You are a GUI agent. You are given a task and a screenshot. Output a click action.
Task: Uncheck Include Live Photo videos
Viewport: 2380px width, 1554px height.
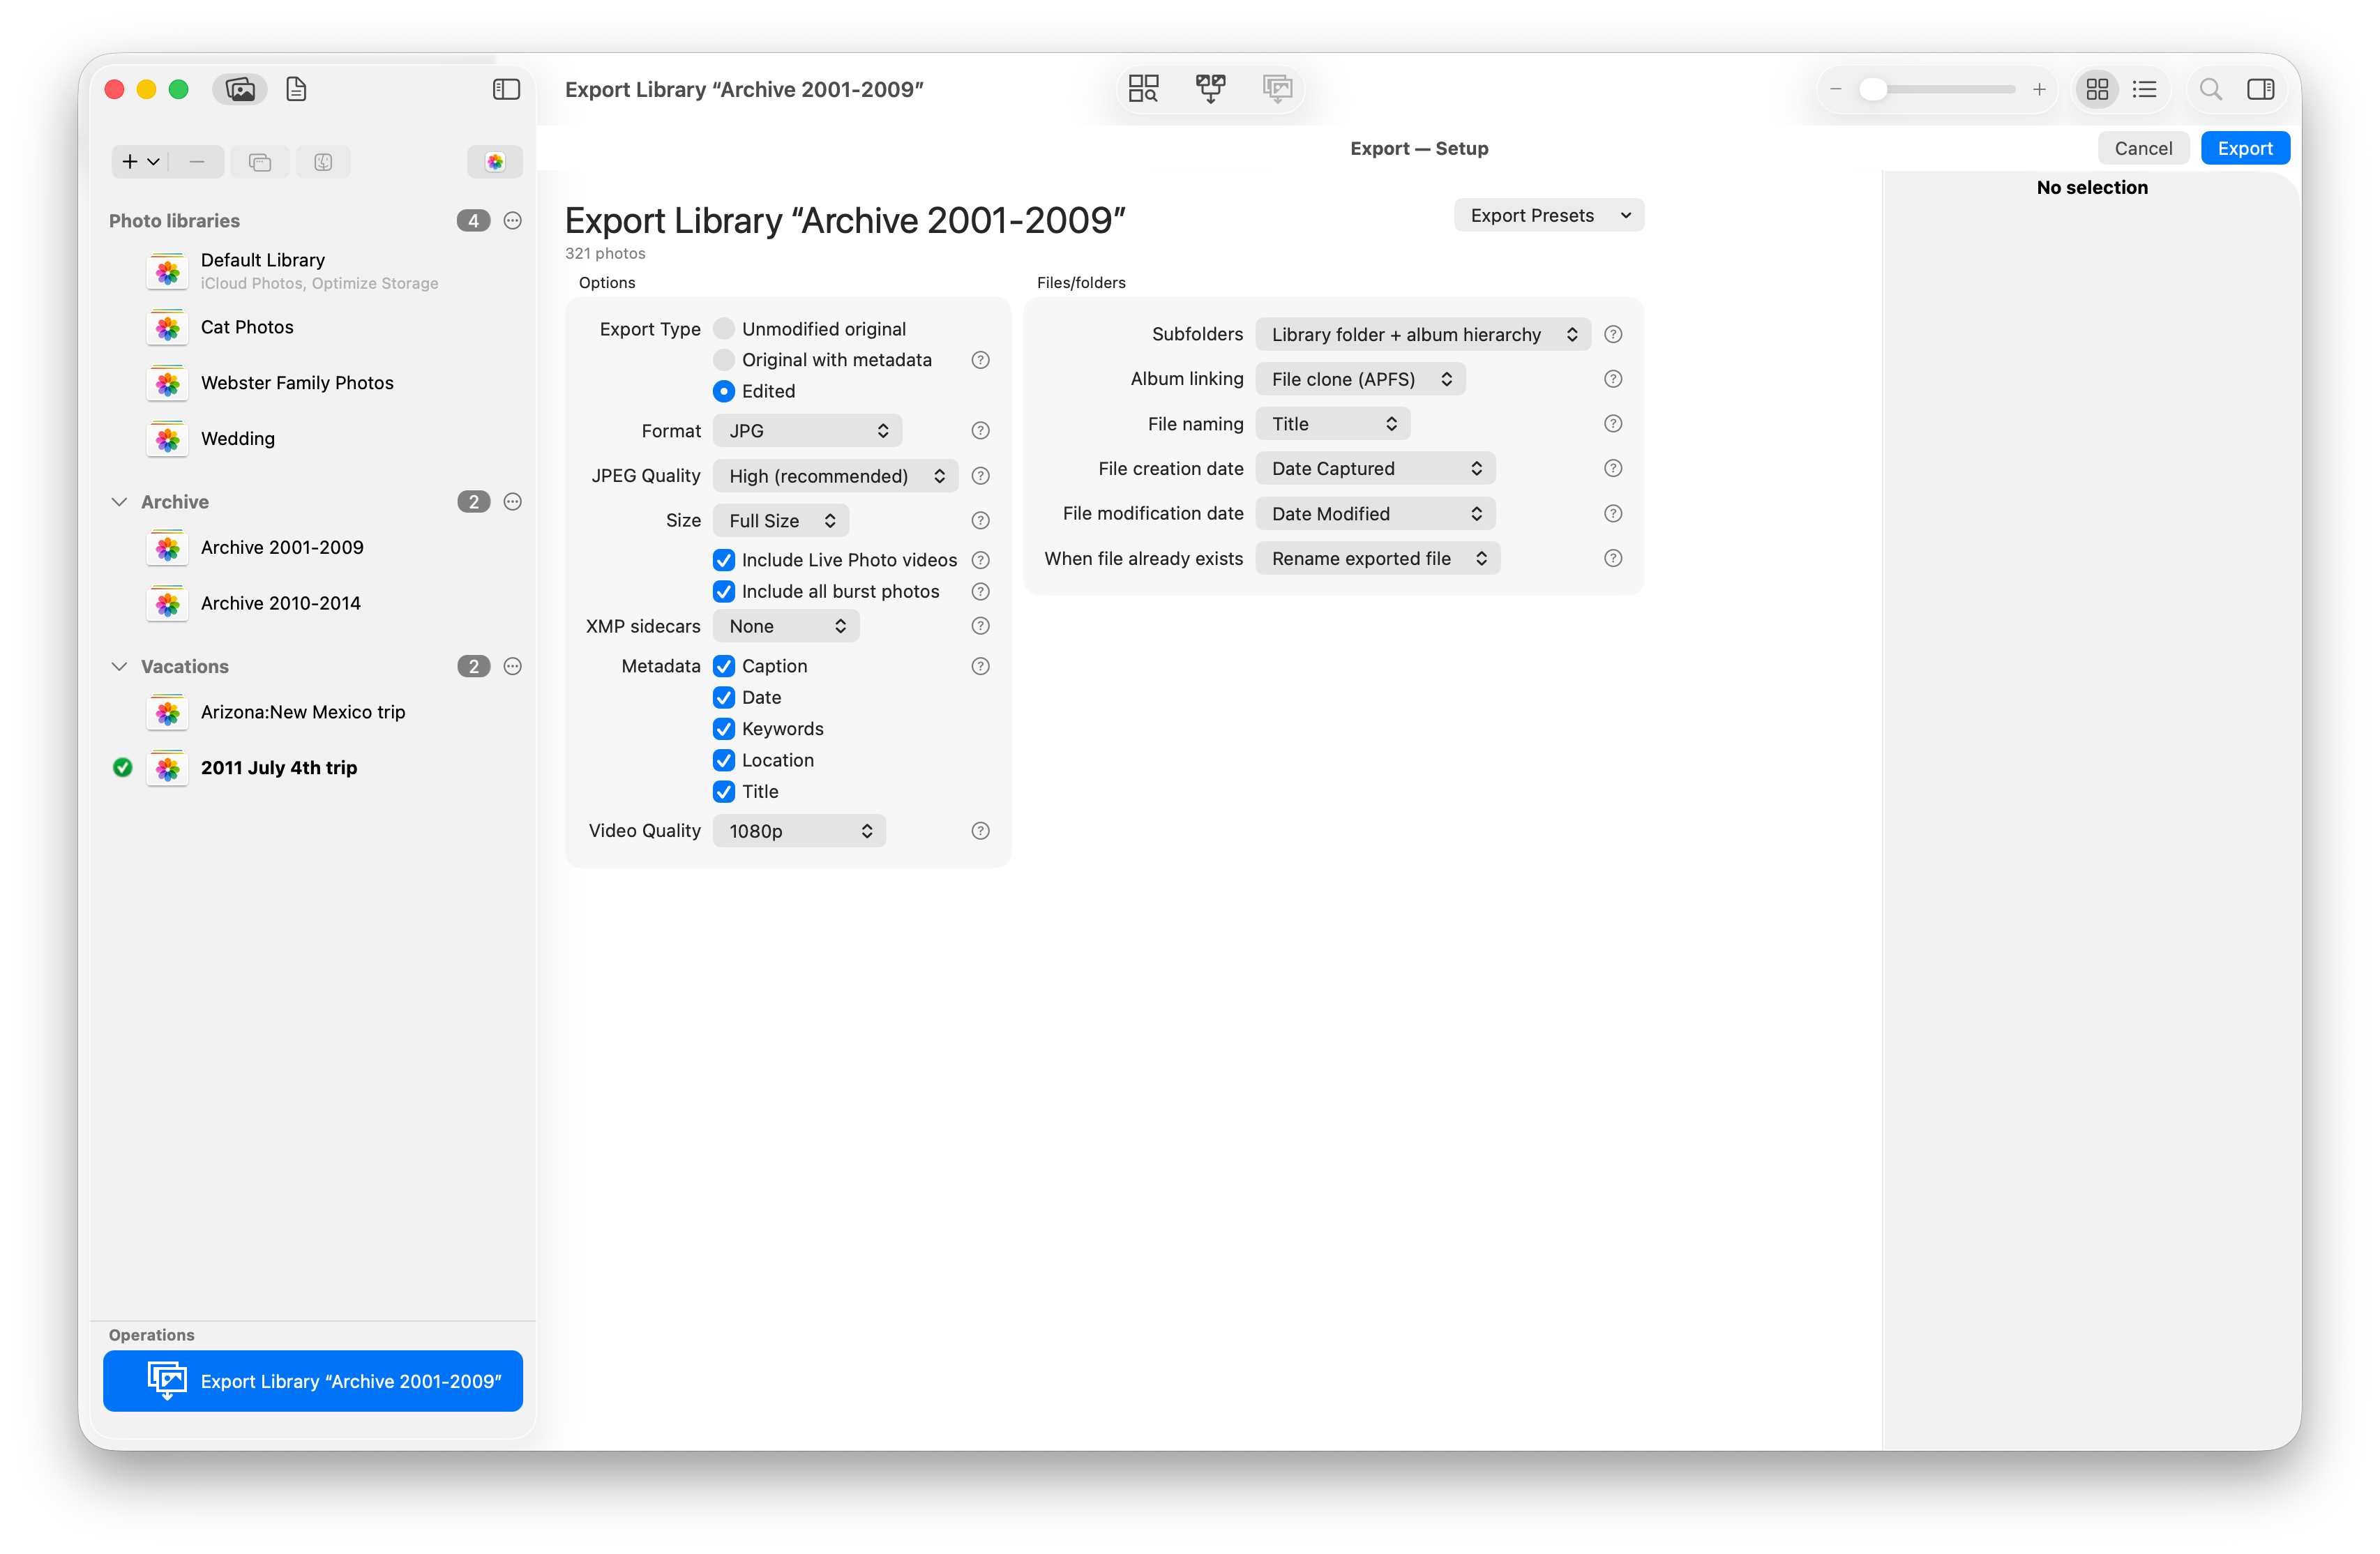(724, 560)
